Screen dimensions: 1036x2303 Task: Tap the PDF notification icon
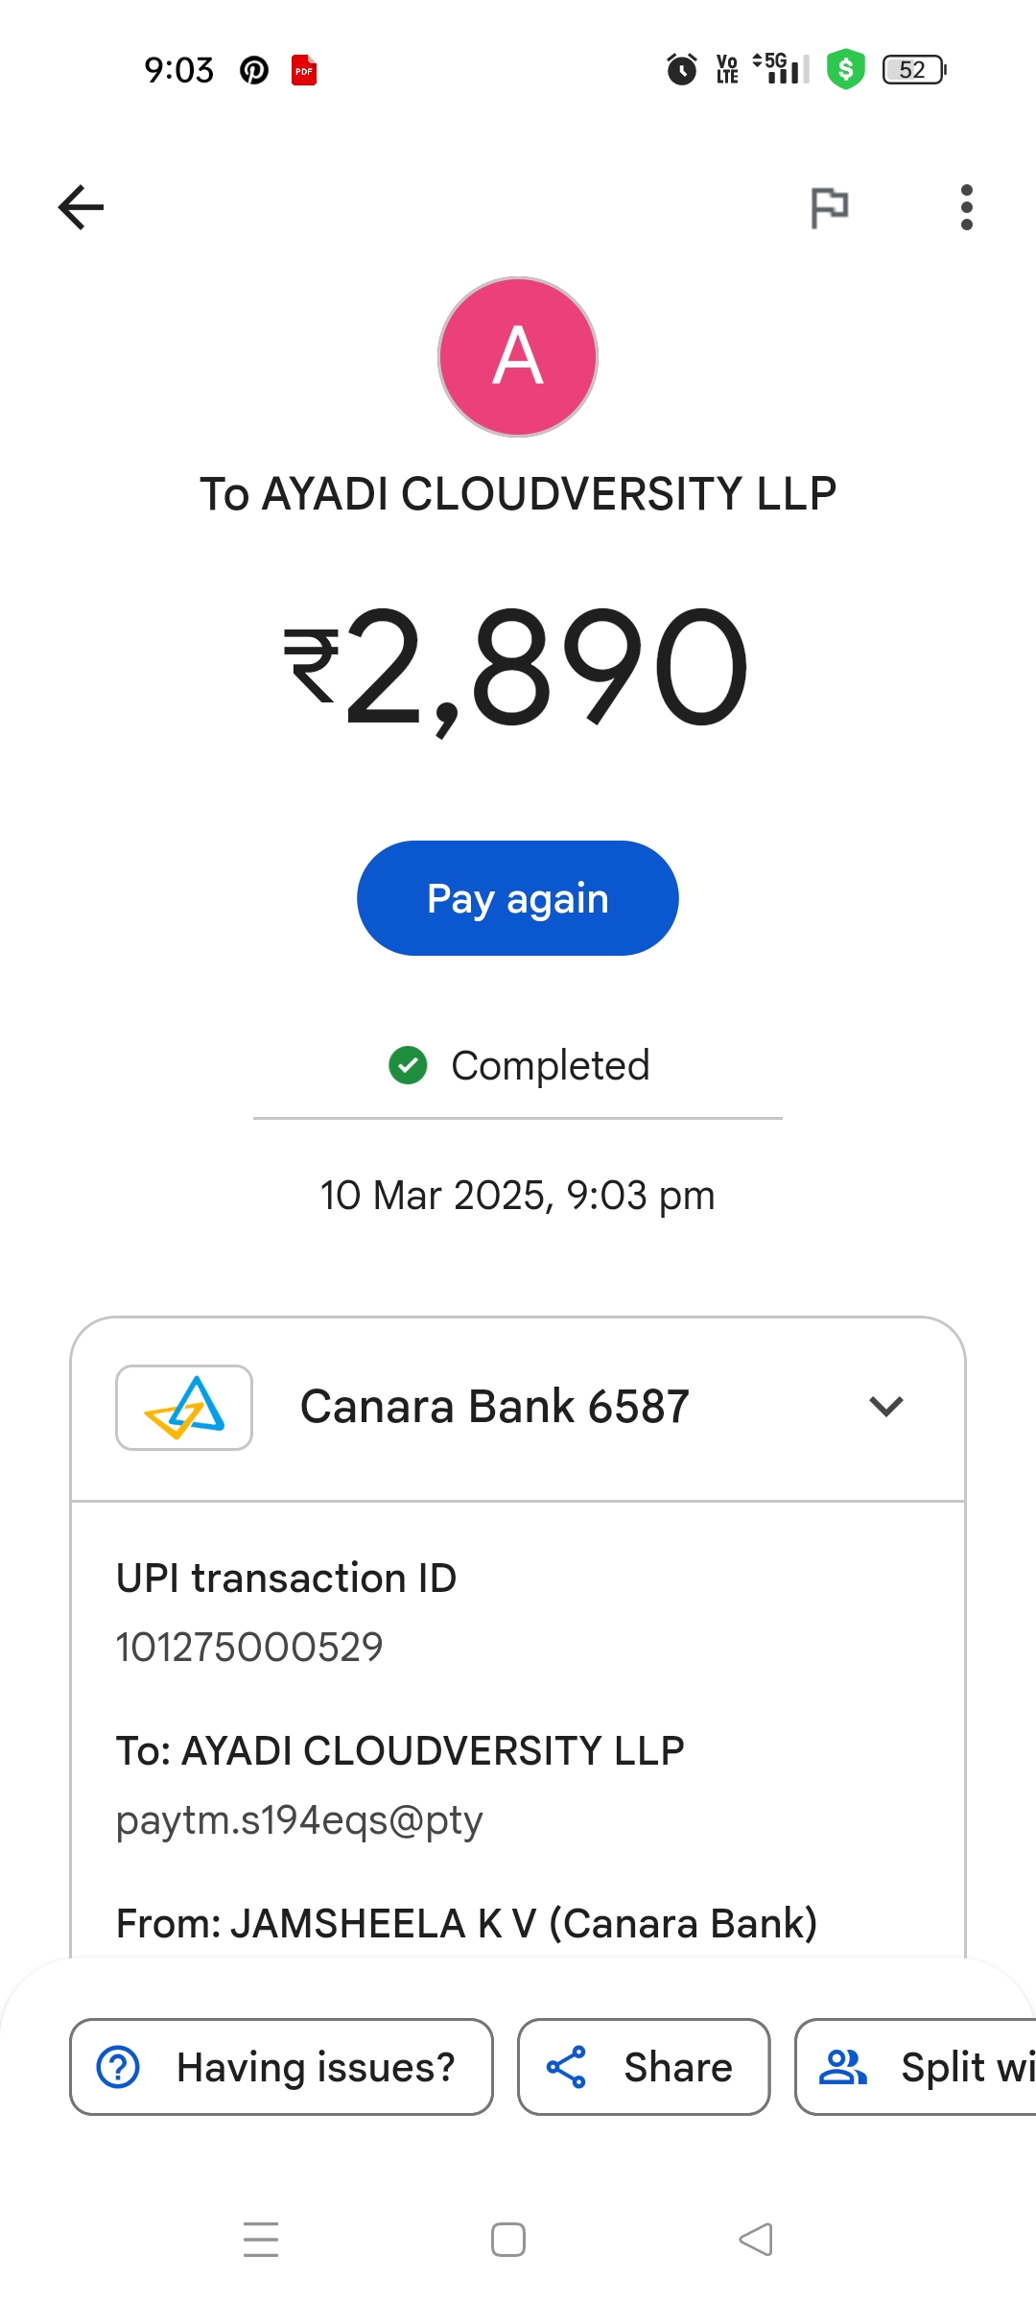304,70
